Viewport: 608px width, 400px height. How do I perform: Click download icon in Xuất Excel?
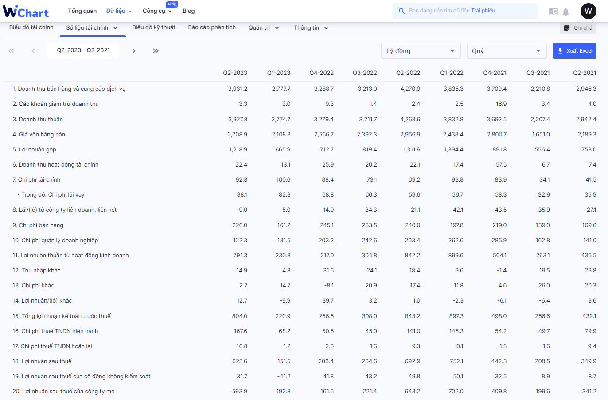pyautogui.click(x=560, y=51)
